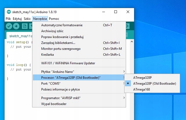Expand the Procesor submenu entry
Viewport: 186px width, 120px height.
tap(79, 77)
